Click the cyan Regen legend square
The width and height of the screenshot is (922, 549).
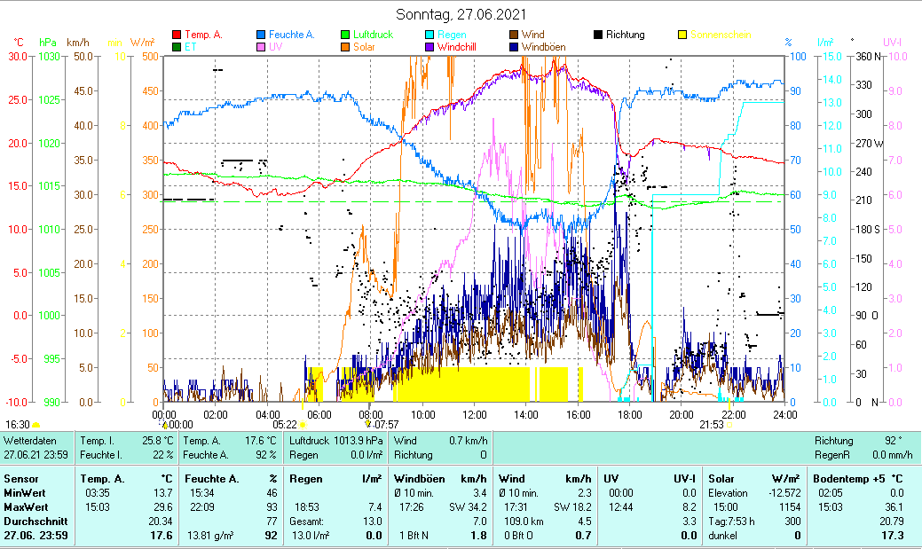[430, 35]
